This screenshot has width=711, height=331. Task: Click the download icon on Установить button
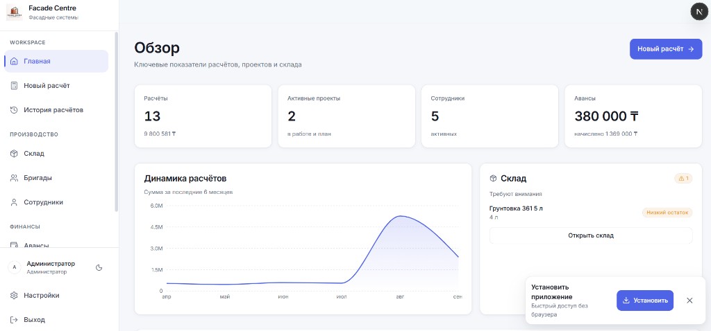coord(626,301)
